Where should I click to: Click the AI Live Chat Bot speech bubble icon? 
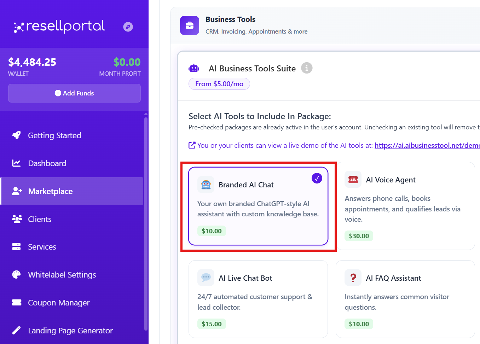206,278
